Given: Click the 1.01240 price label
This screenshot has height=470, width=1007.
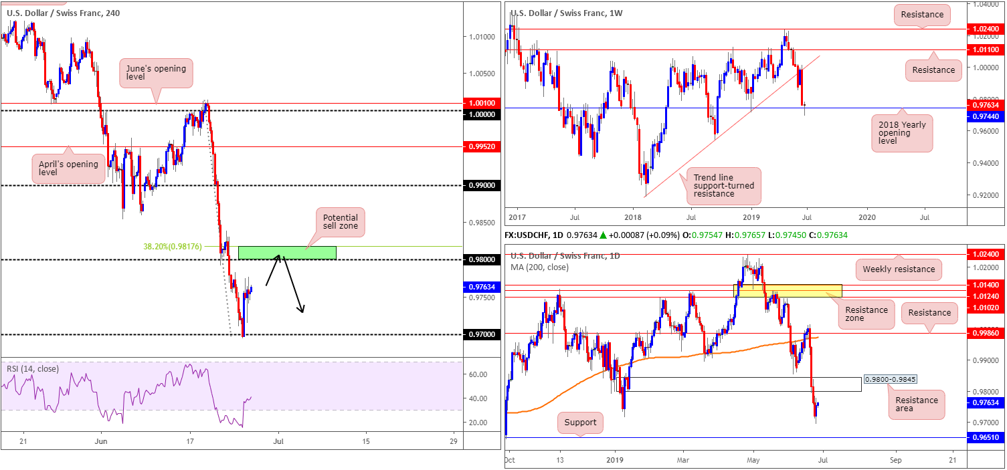Looking at the screenshot, I should (986, 296).
